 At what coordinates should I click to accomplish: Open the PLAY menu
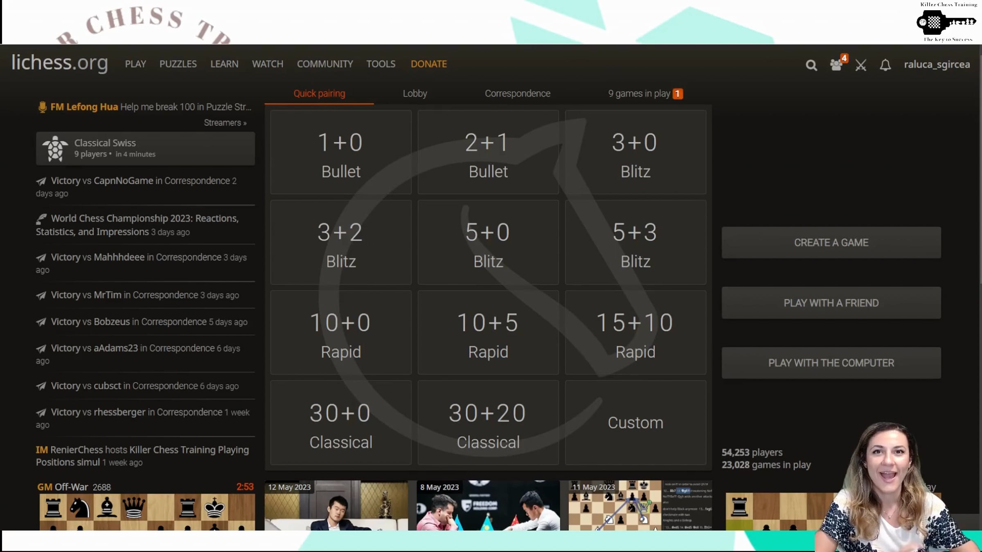[135, 64]
